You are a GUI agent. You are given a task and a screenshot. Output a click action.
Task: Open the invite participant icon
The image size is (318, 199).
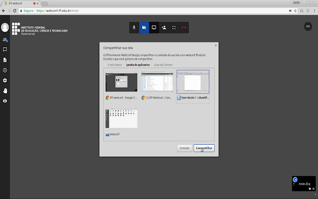click(x=164, y=27)
